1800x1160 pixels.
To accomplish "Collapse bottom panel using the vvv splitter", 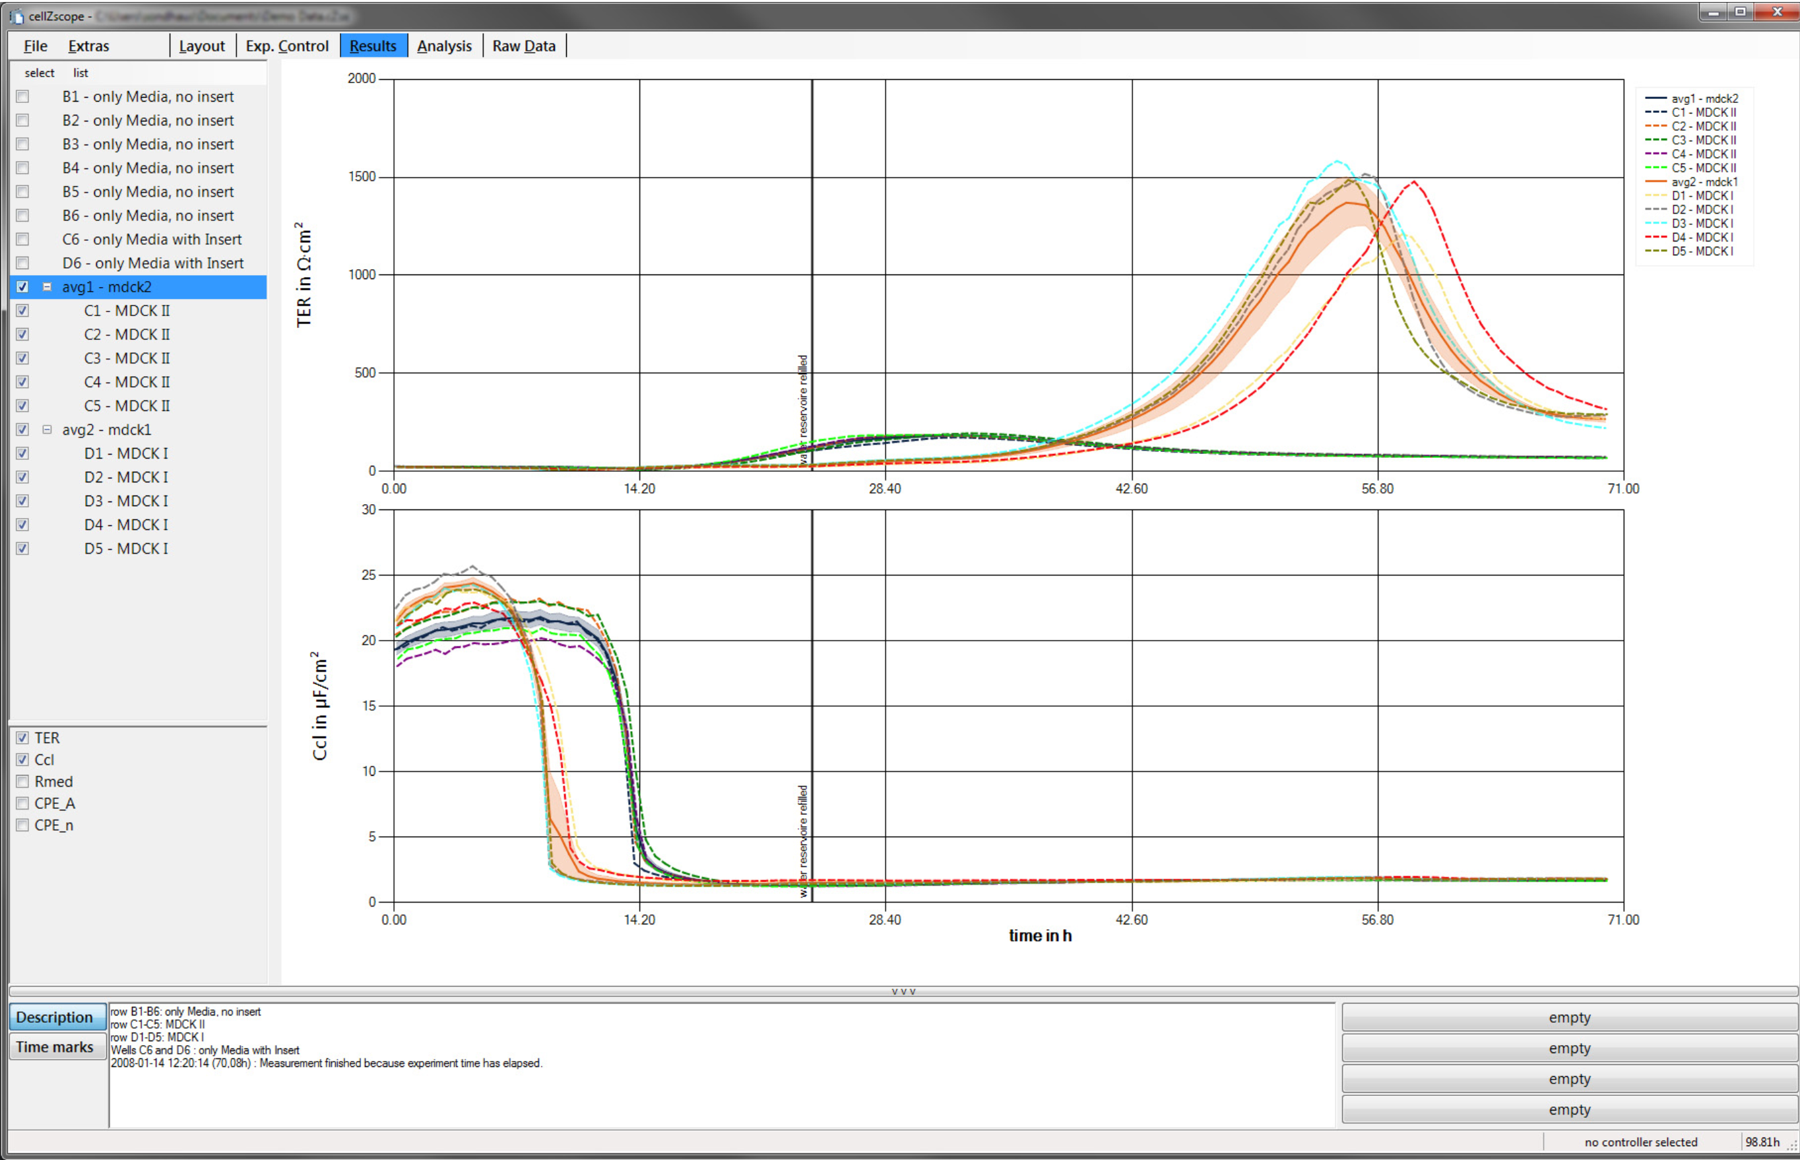I will point(903,991).
